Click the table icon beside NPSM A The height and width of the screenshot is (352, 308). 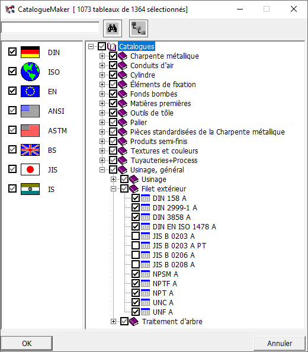(x=145, y=274)
